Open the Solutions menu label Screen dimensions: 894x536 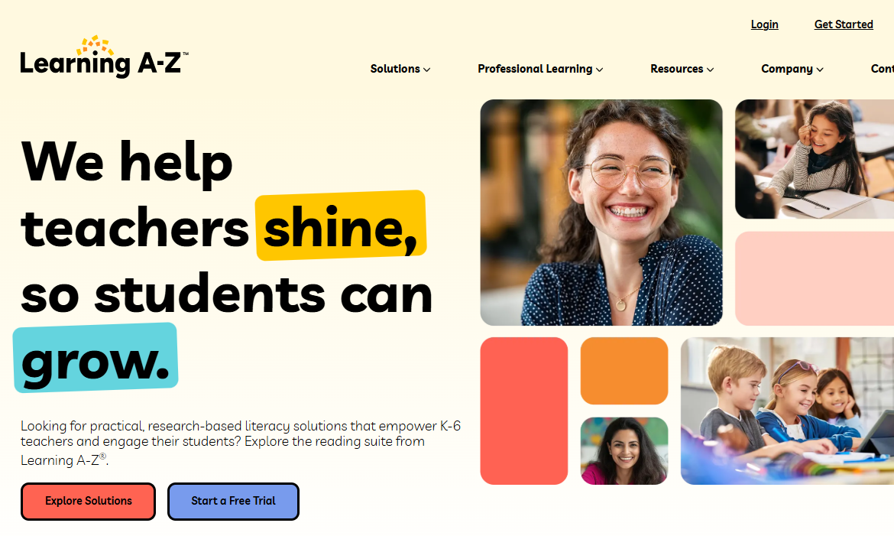point(395,69)
